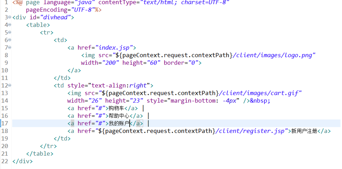Click the pageEncoding "UTF-8" value on line 2
Screen dimensions: 342x169
point(83,10)
